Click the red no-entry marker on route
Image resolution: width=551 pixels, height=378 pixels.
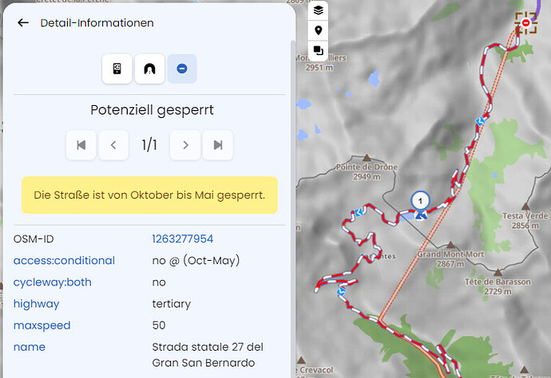pos(525,22)
